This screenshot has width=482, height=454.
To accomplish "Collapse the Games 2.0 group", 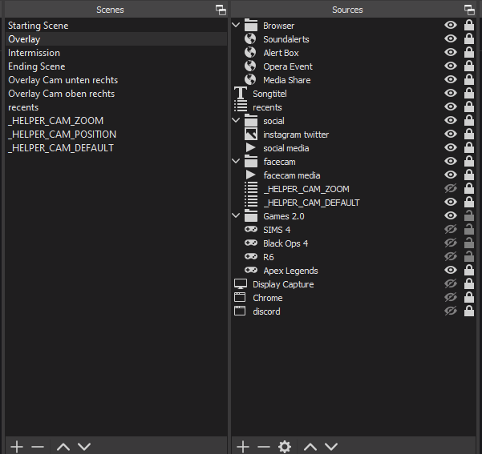I will coord(236,216).
